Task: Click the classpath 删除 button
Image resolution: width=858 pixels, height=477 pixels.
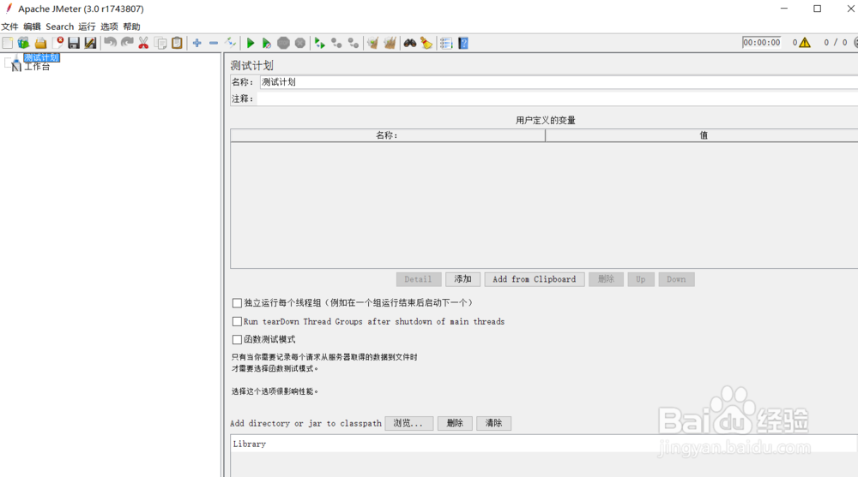Action: click(455, 423)
